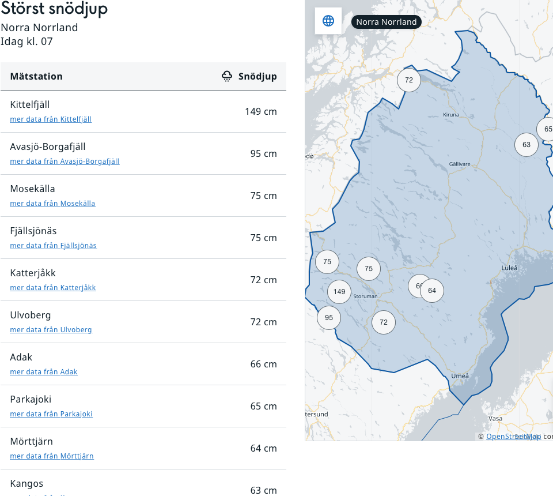Click the 75 marker nearest the western border
Screen dimensions: 553x496
[x=327, y=262]
